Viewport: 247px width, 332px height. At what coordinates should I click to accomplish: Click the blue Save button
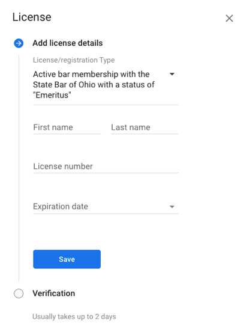(x=67, y=259)
